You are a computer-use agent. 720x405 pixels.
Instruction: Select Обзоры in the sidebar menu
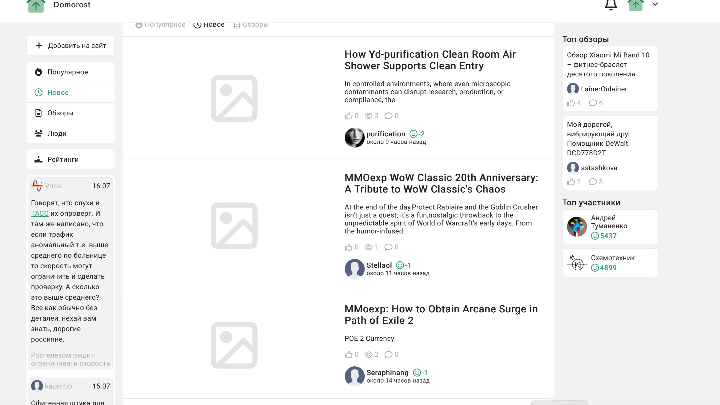(60, 113)
